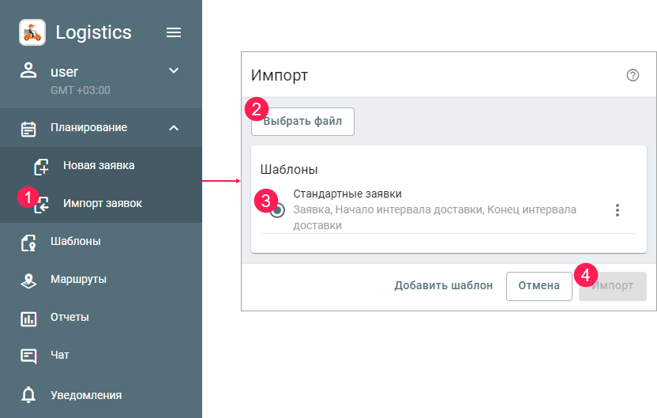
Task: Open Чат menu item
Action: click(x=101, y=355)
